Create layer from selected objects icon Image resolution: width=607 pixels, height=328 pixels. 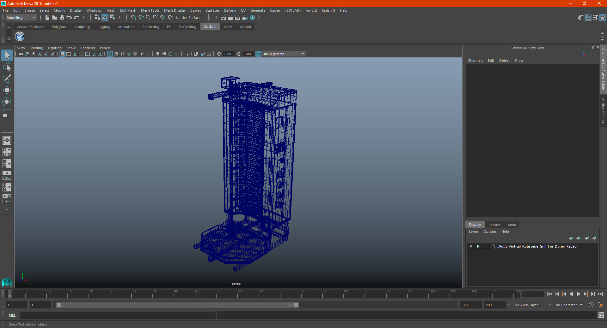tap(594, 238)
